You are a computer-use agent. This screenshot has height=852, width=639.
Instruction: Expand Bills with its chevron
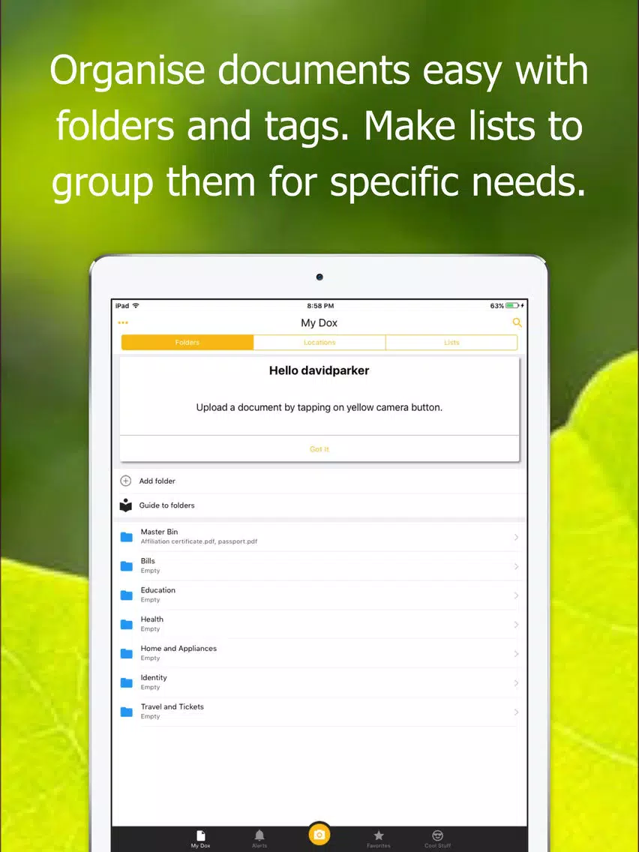tap(516, 566)
